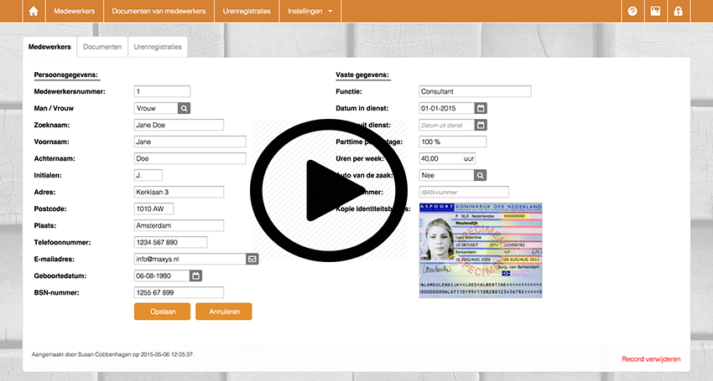Open the Geboortedatum calendar picker

point(195,275)
